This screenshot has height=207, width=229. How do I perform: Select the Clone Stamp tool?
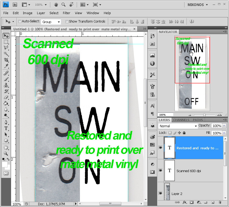(6, 85)
